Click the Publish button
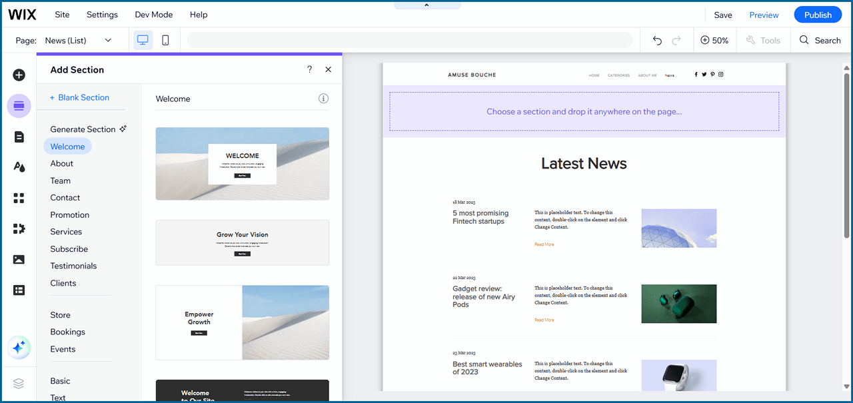 coord(818,15)
